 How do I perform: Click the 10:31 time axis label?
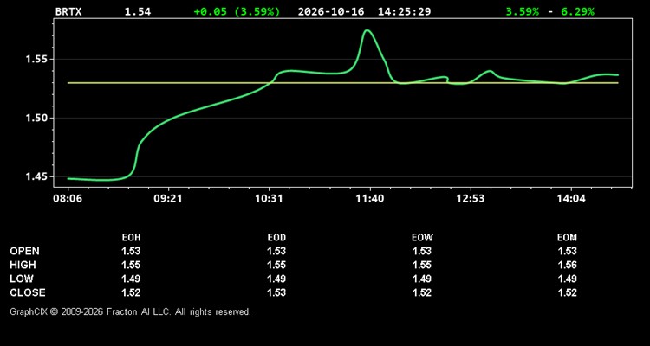(269, 199)
